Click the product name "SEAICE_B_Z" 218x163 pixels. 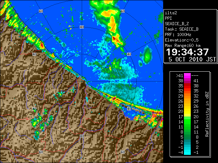pyautogui.click(x=177, y=24)
